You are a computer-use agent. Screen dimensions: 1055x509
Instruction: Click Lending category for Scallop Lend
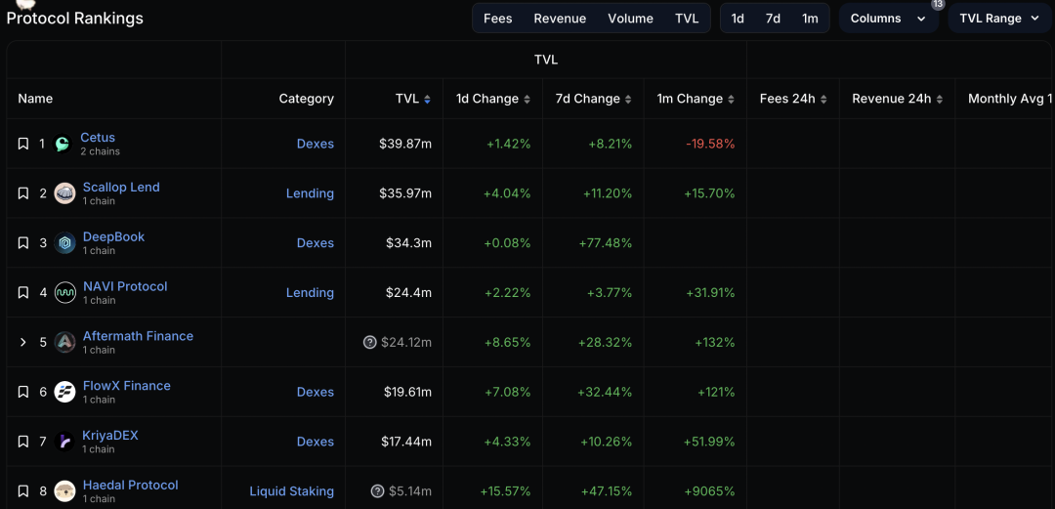311,193
